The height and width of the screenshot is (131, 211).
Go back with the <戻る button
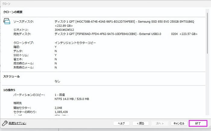(x=140, y=123)
